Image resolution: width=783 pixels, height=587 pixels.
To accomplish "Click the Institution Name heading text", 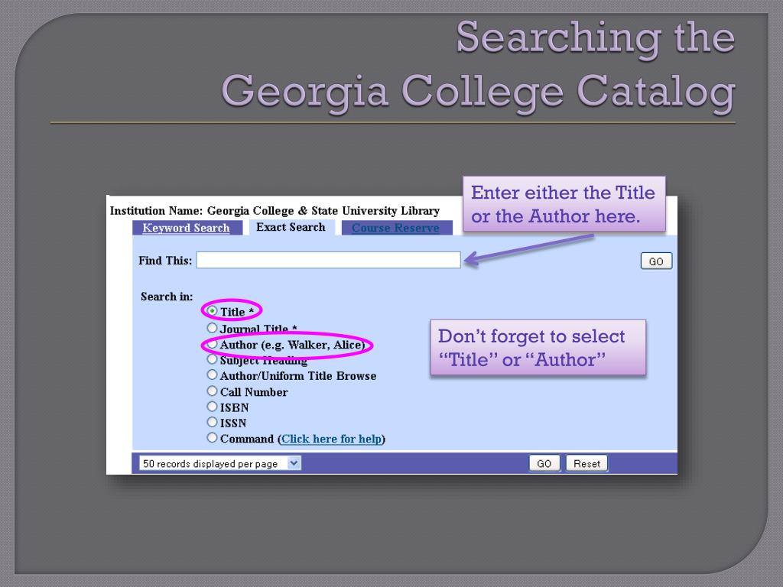I will (x=275, y=211).
